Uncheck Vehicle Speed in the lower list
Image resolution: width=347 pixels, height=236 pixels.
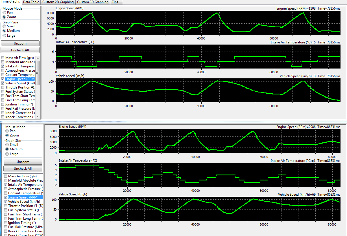(5, 202)
